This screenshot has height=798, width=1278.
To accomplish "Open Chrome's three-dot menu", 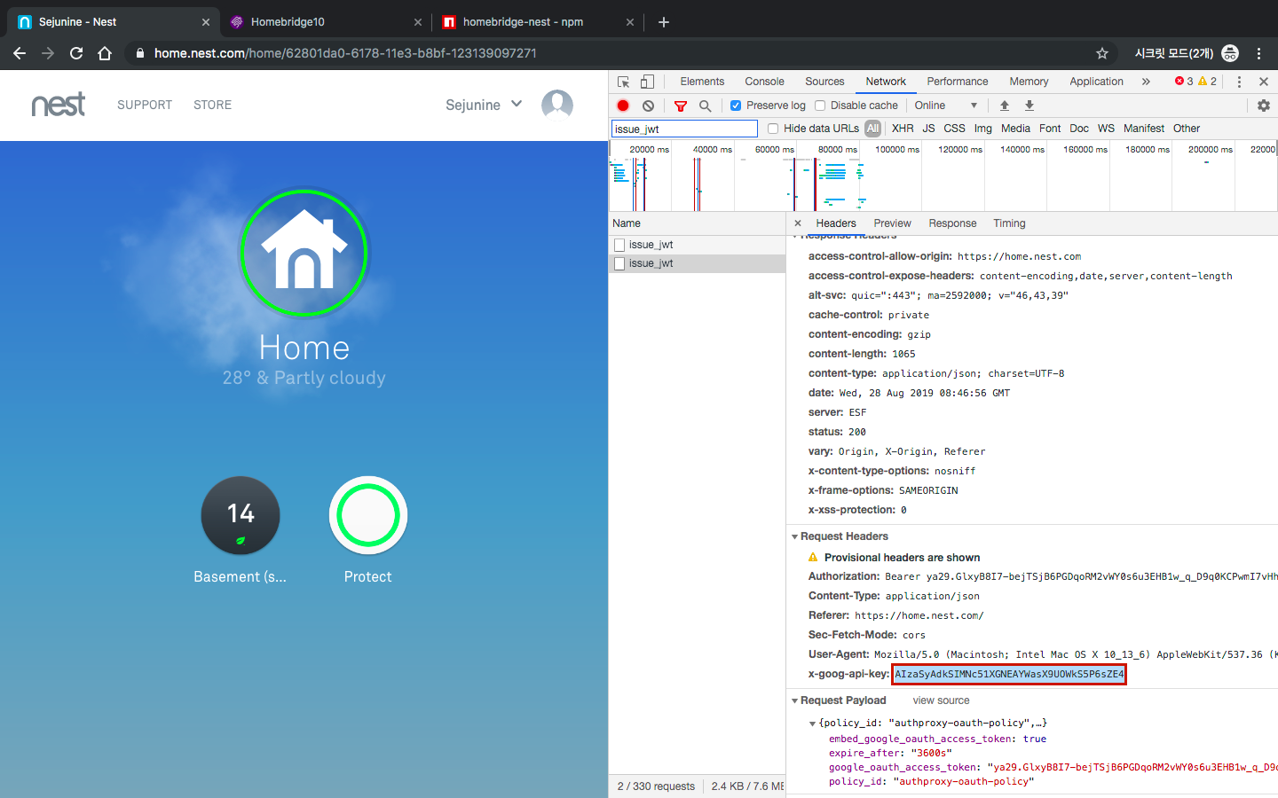I will click(1259, 53).
